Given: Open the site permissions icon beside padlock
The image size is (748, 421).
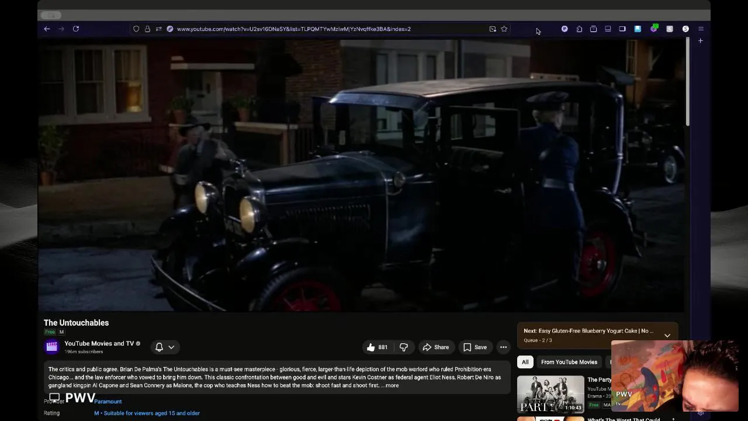Looking at the screenshot, I should tap(158, 29).
